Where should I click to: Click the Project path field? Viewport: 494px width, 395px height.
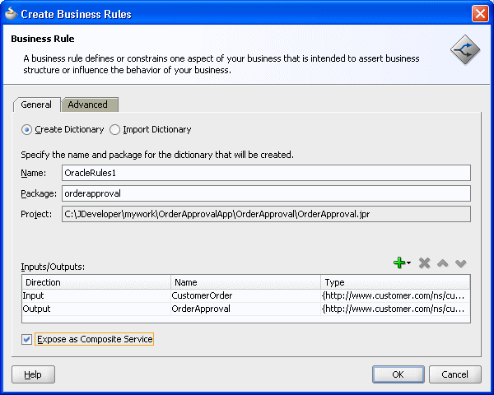coord(266,214)
